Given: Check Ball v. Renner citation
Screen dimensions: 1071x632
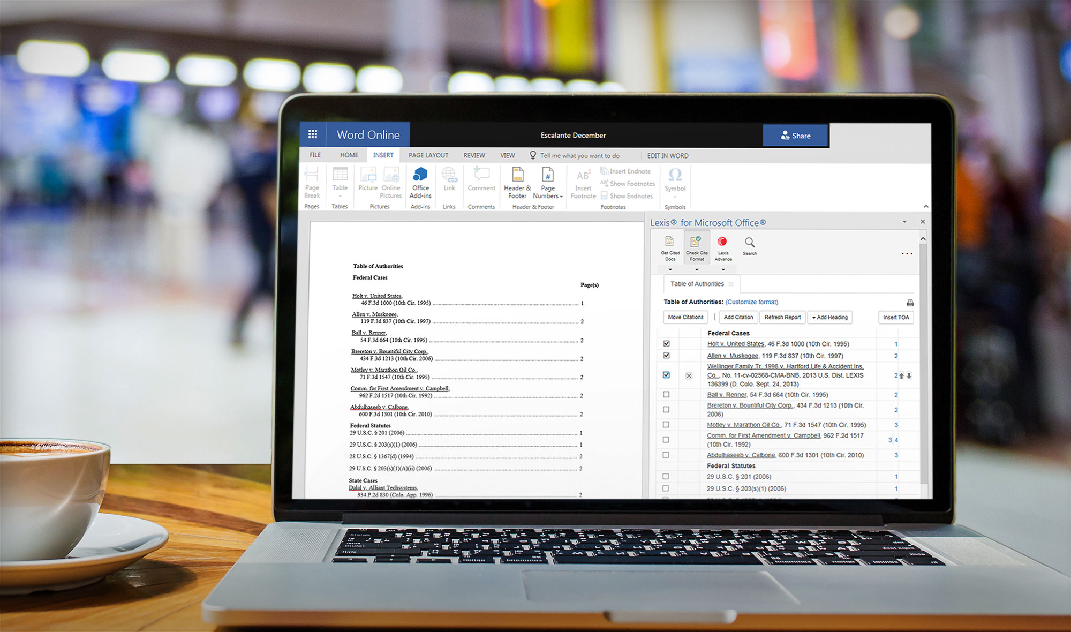Looking at the screenshot, I should (666, 394).
